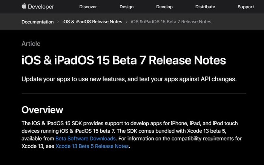This screenshot has width=264, height=165.
Task: Click breadcrumb chevron after Documentation
Action: click(x=58, y=22)
